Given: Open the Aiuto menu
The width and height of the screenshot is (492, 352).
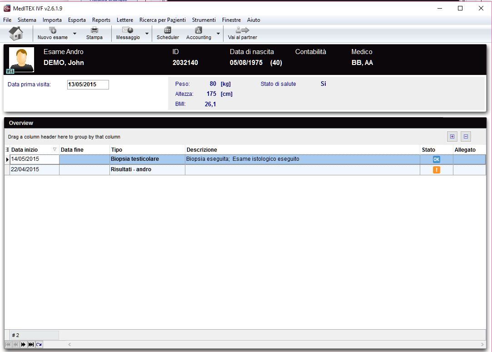Looking at the screenshot, I should point(253,20).
